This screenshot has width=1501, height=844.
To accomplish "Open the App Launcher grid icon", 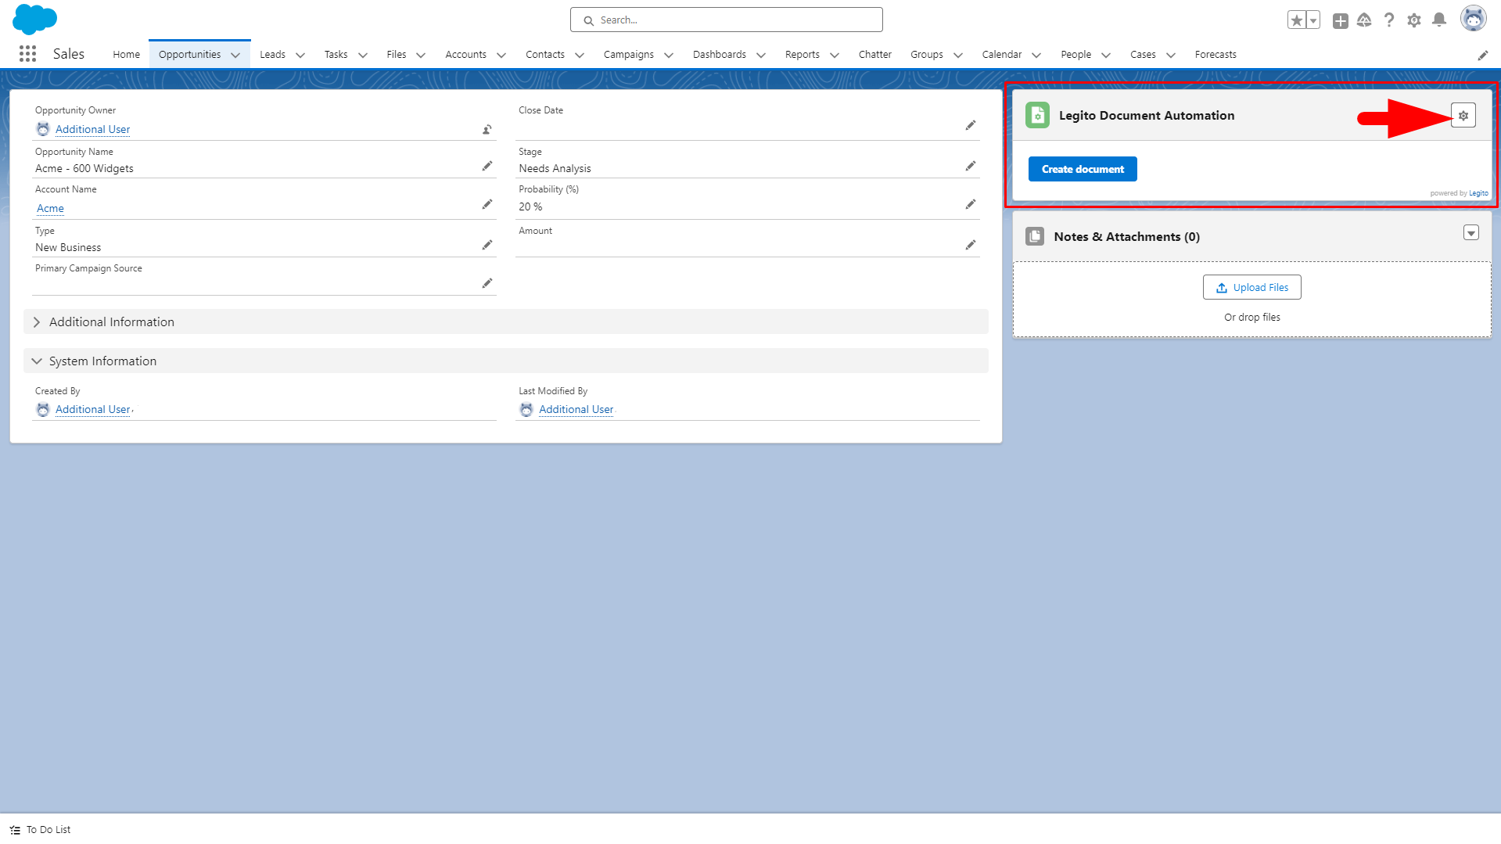I will 27,53.
